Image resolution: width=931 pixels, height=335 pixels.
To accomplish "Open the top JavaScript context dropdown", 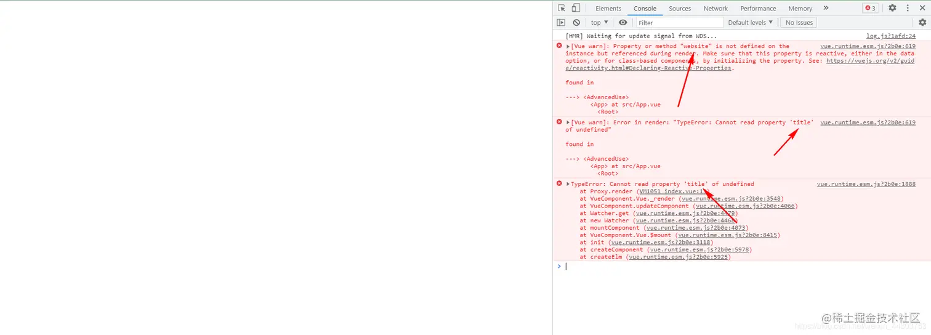I will pyautogui.click(x=599, y=22).
